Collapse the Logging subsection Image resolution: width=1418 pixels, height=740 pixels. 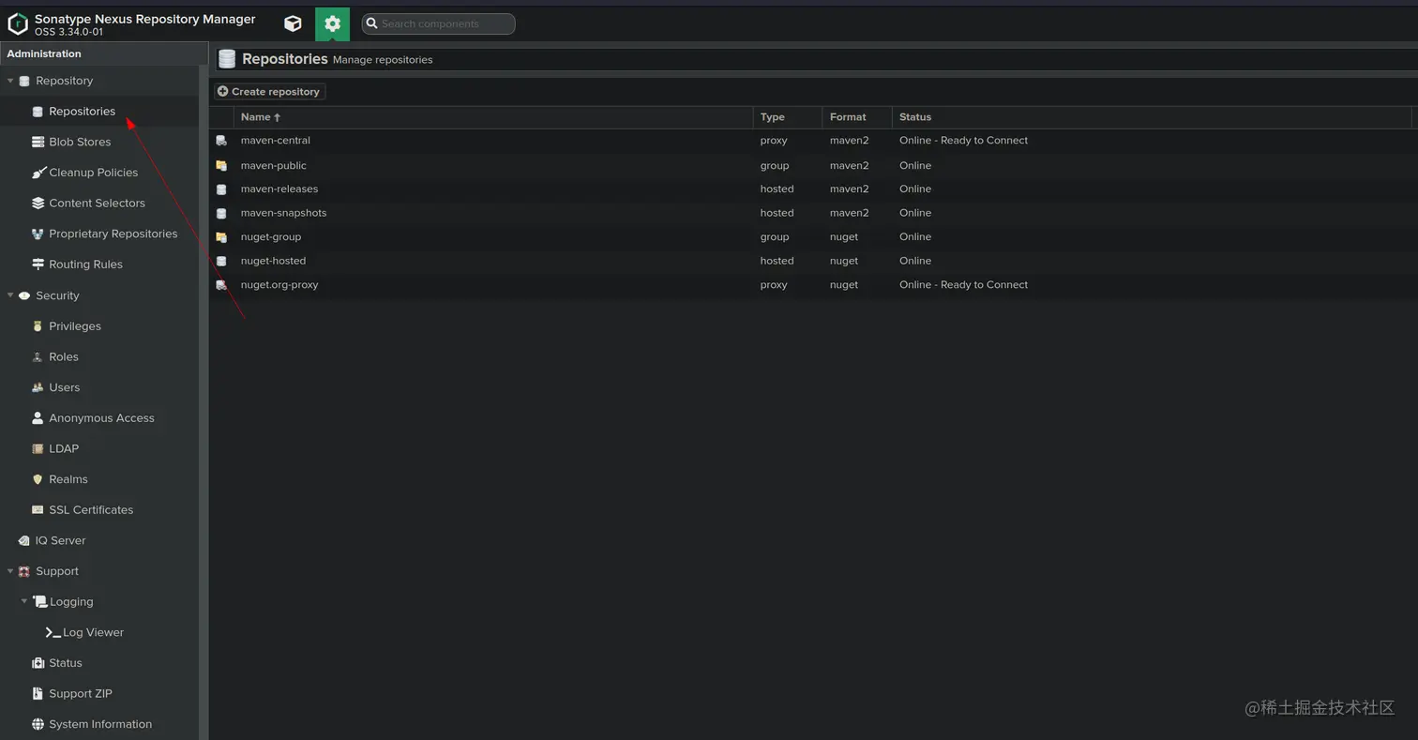(x=24, y=601)
